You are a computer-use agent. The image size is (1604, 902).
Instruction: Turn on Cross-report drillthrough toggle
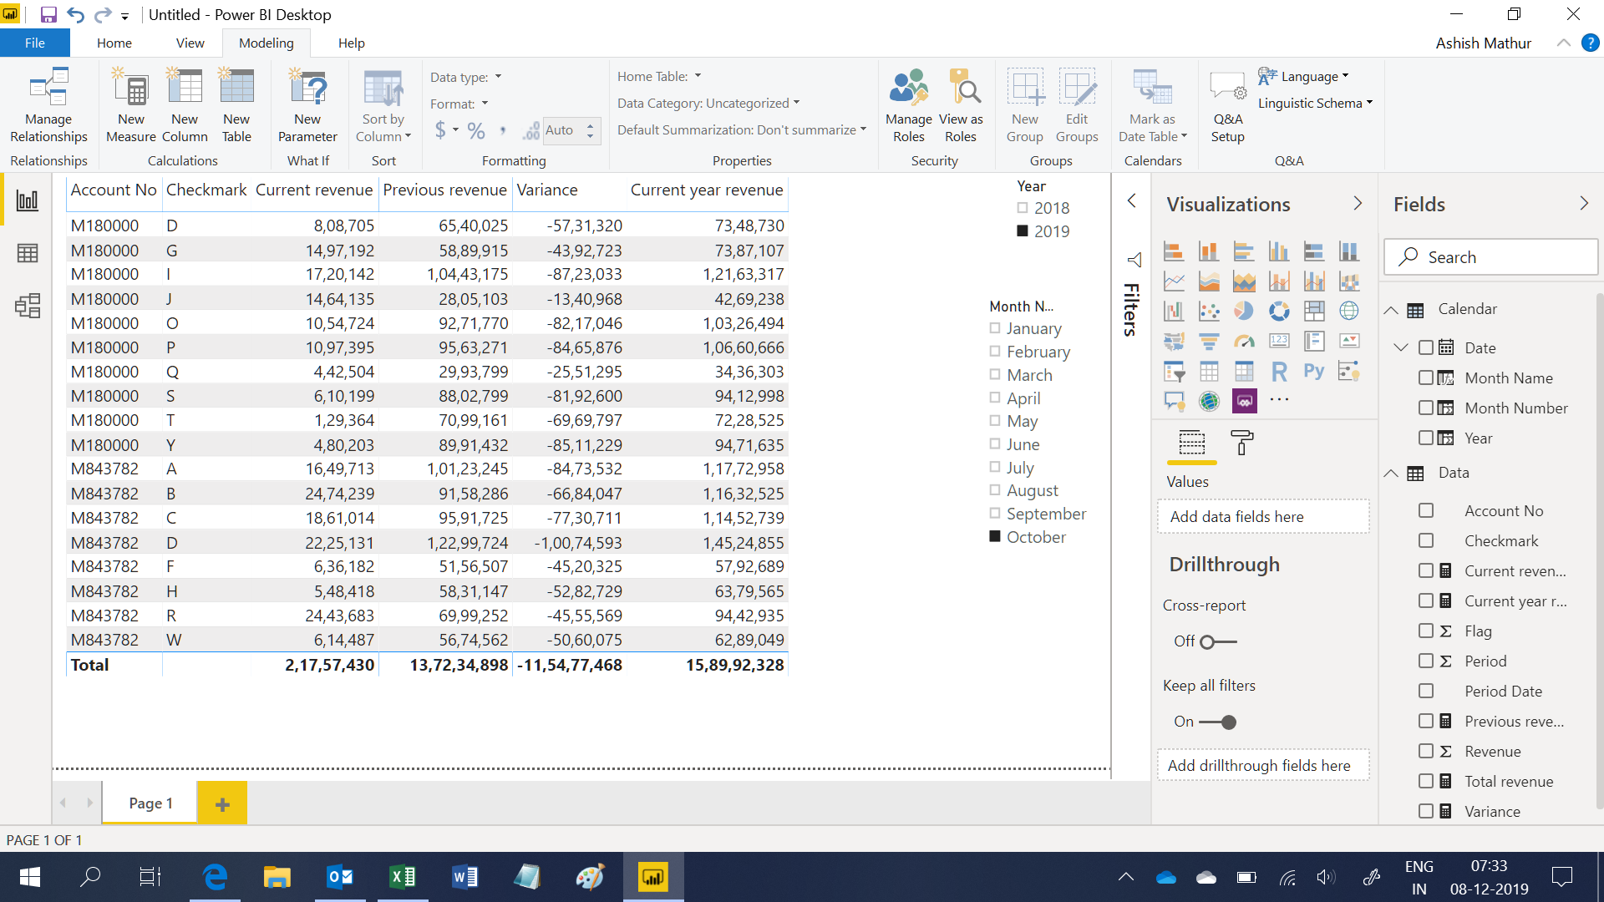1218,641
